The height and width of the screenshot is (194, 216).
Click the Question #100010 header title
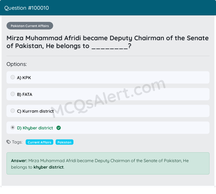coord(26,8)
